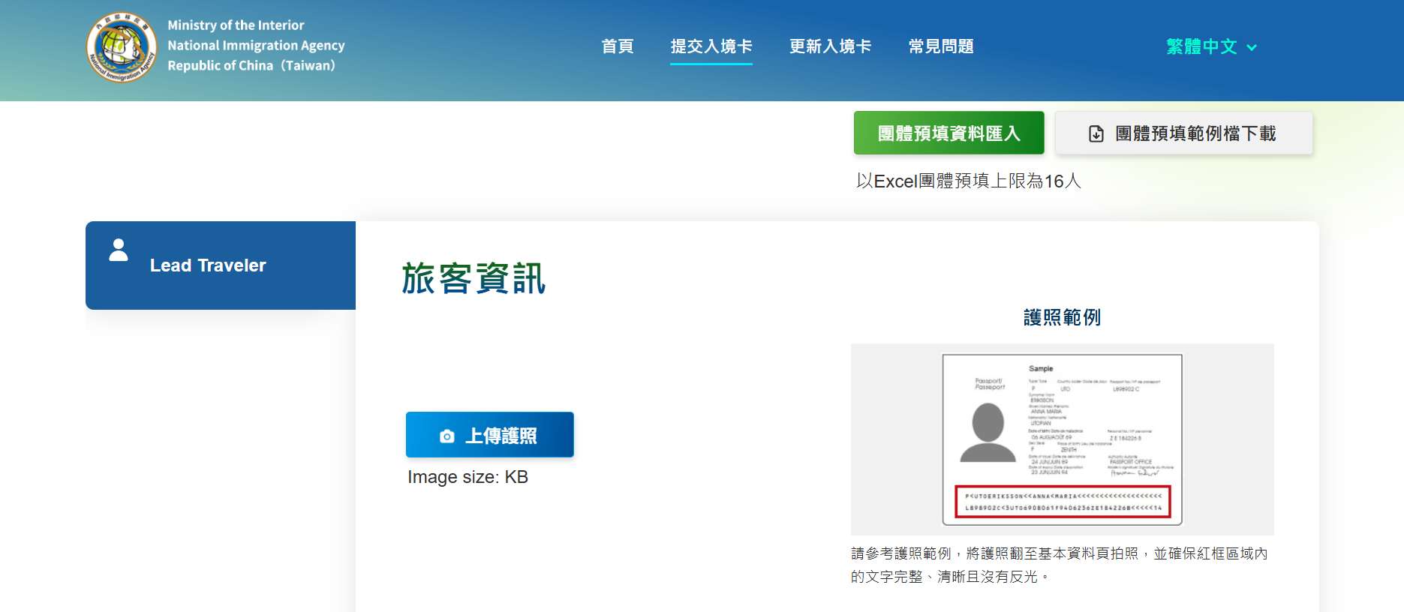This screenshot has height=612, width=1404.
Task: Go to 常見問題 FAQ page
Action: pos(941,46)
